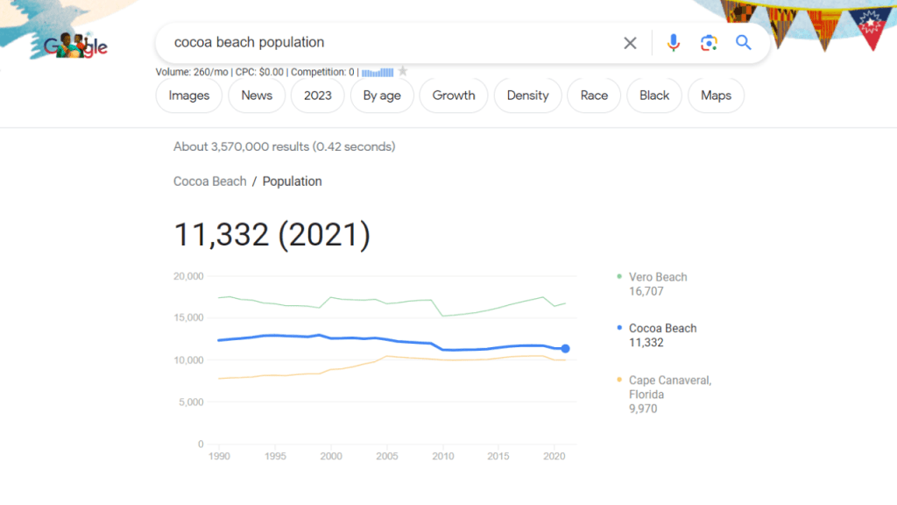Image resolution: width=897 pixels, height=505 pixels.
Task: Toggle the Vero Beach series in the legend
Action: pos(657,277)
